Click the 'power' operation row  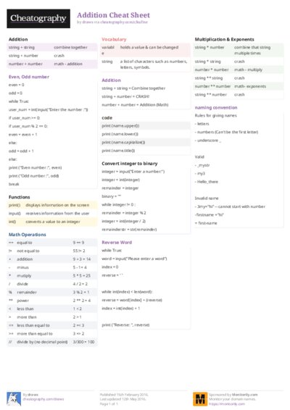[x=51, y=301]
